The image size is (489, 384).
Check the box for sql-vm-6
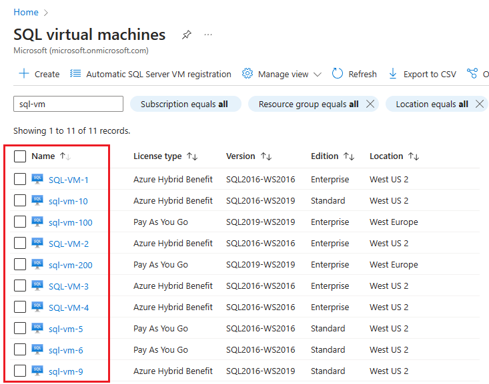(20, 350)
